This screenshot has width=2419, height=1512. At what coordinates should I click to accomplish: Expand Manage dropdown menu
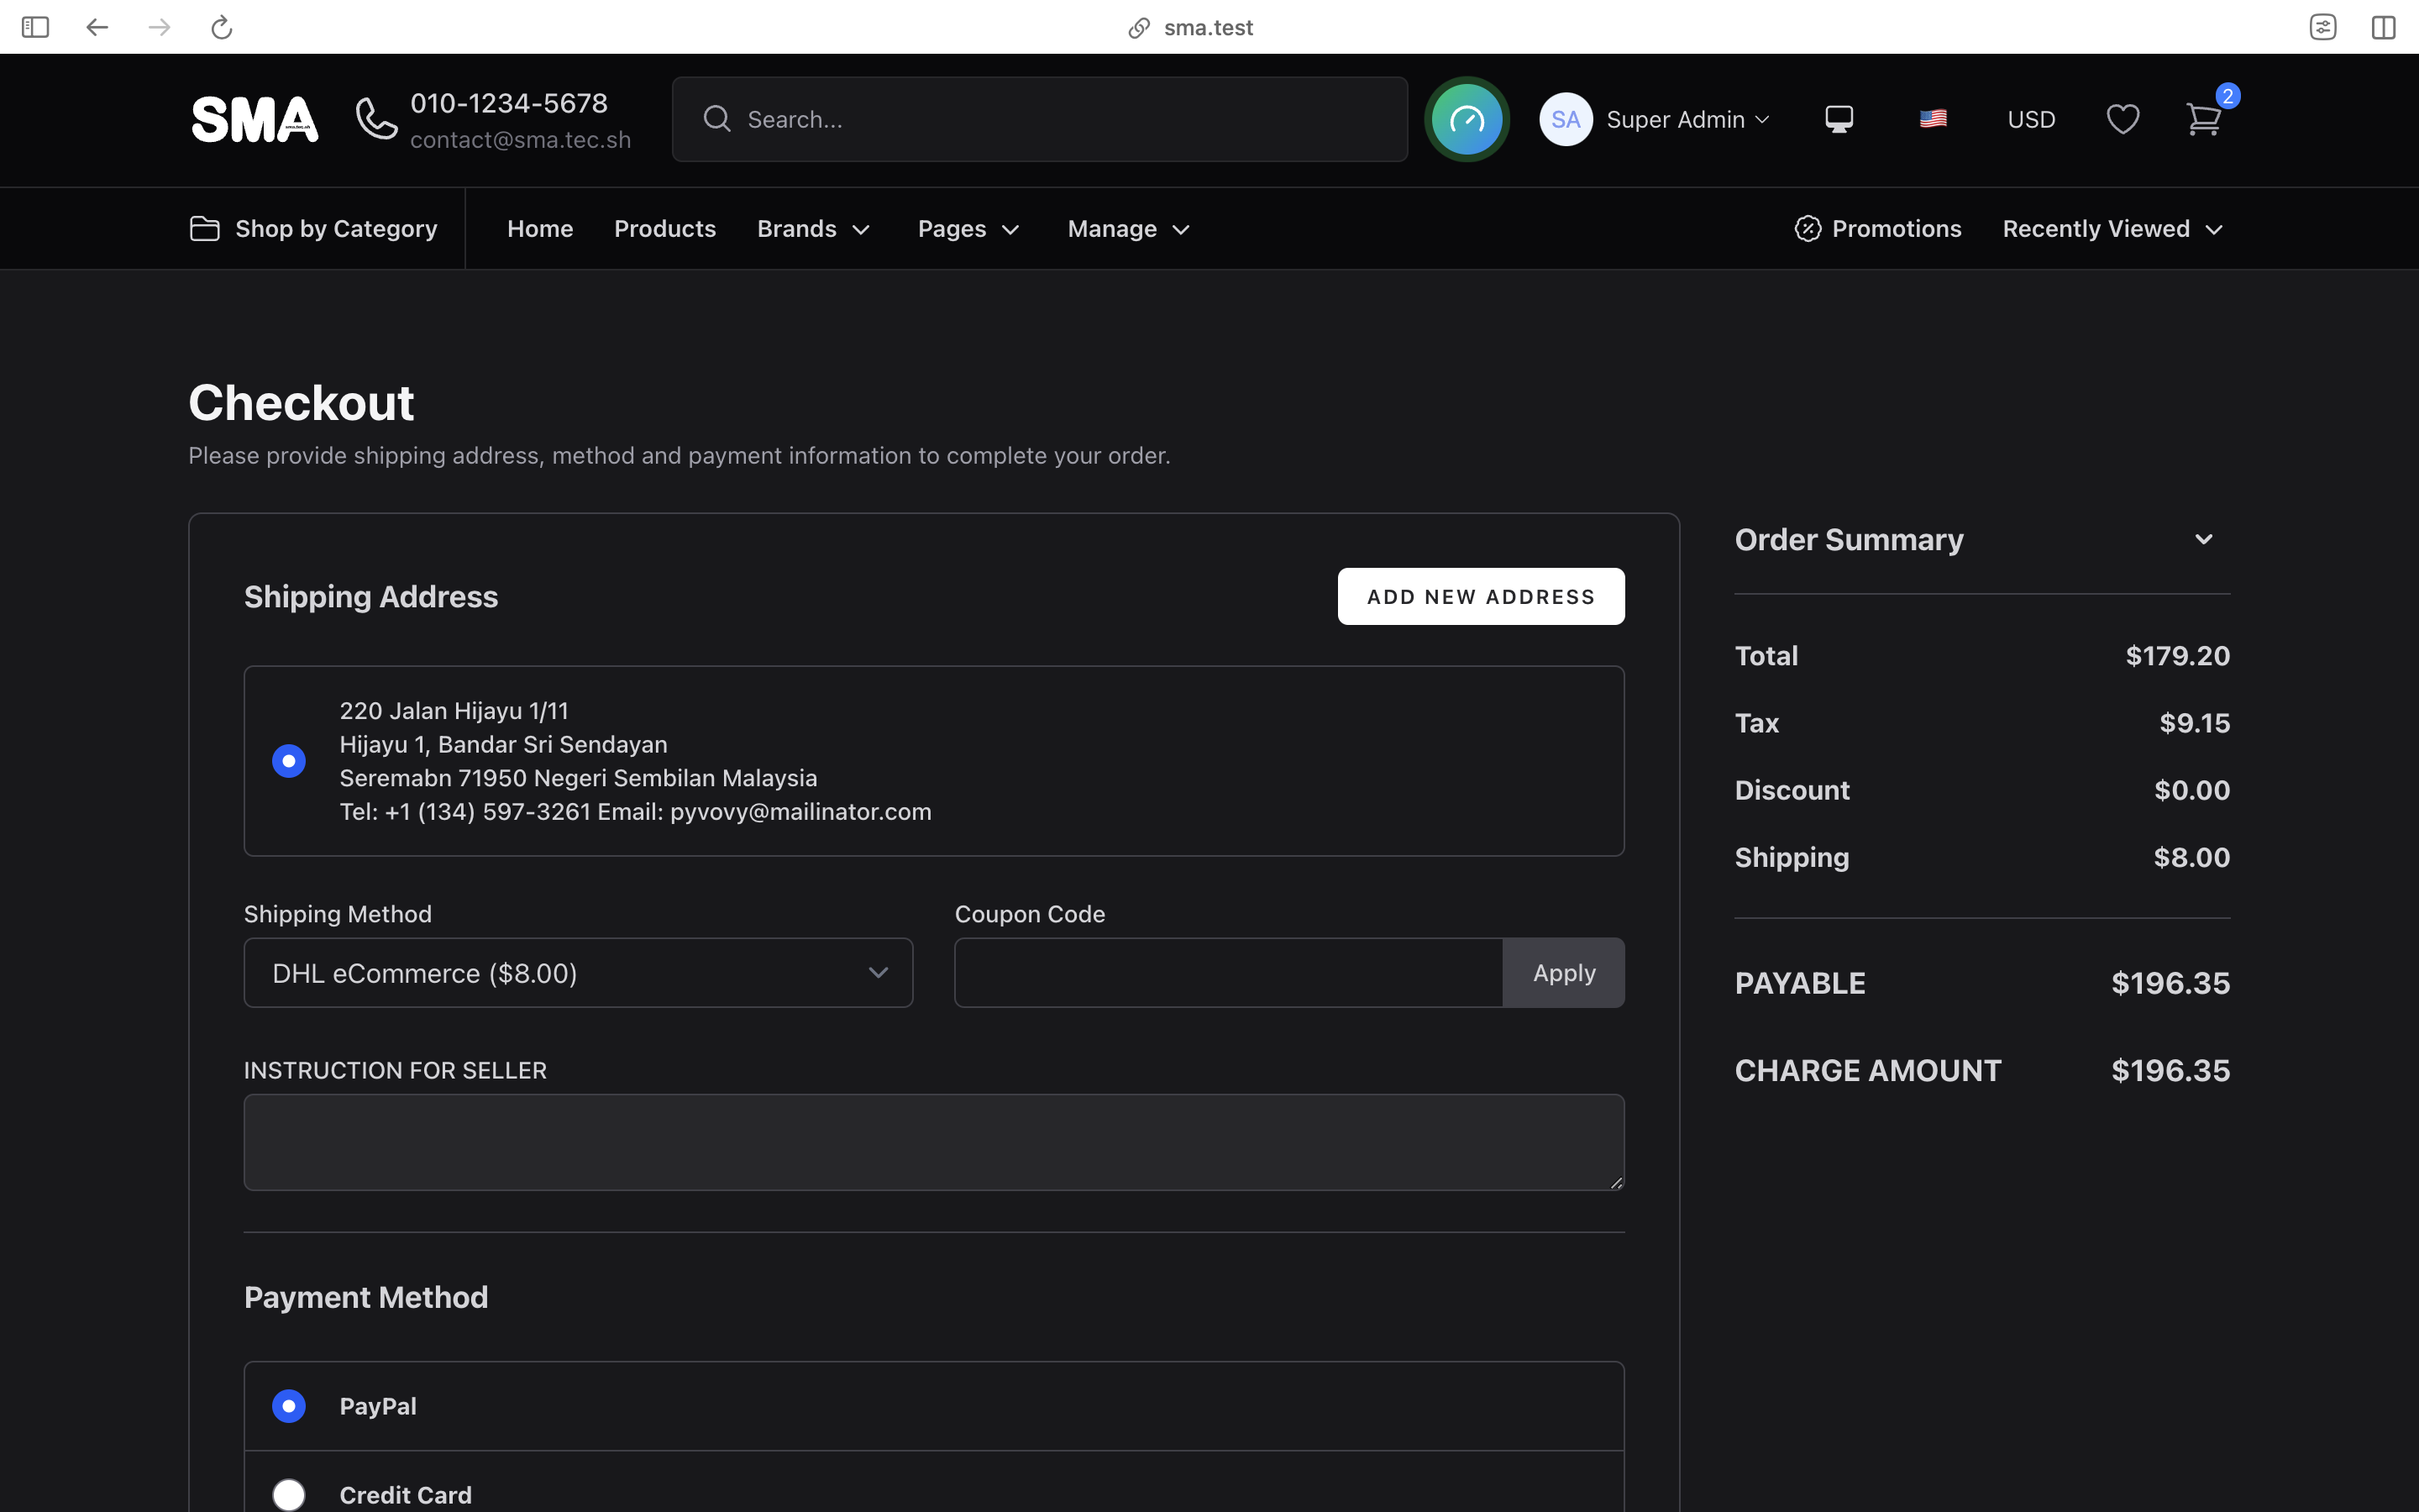(1129, 229)
